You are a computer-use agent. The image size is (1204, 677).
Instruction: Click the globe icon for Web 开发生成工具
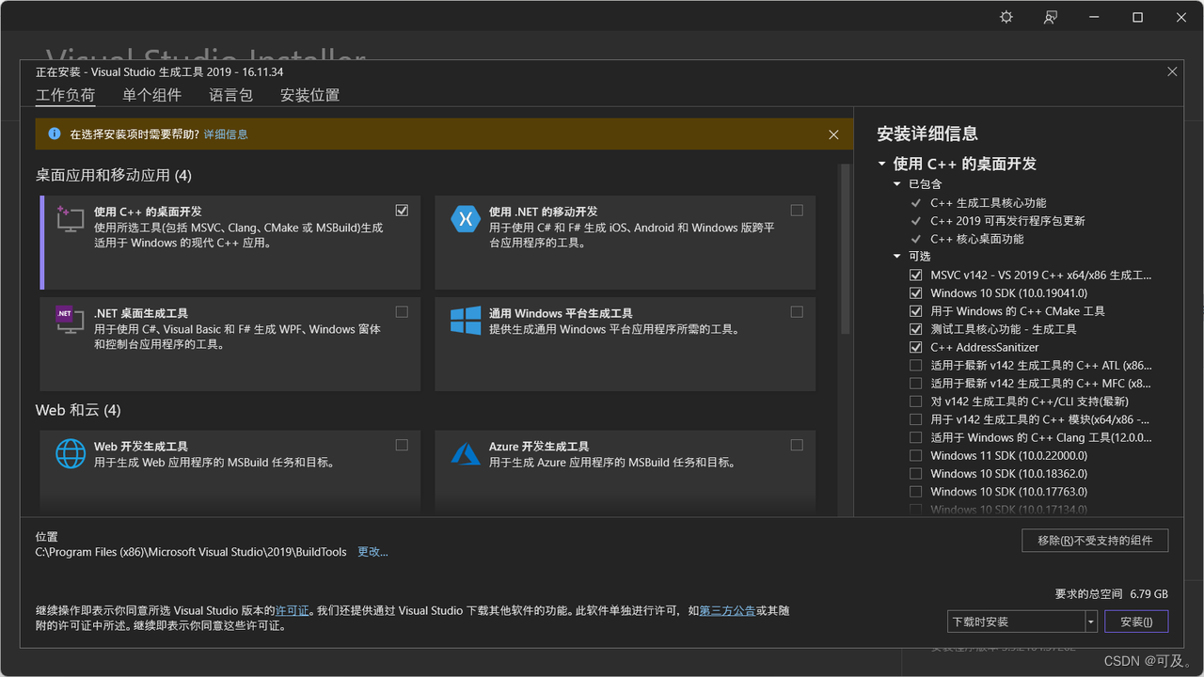coord(71,453)
